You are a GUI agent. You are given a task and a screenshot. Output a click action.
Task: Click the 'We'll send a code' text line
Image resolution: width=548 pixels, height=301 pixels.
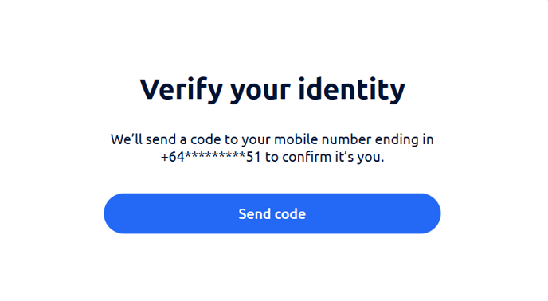(x=272, y=139)
